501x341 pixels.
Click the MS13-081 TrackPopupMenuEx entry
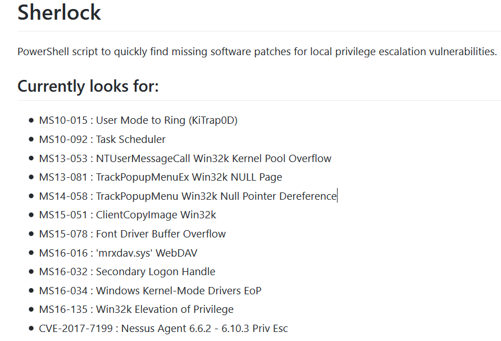[161, 177]
